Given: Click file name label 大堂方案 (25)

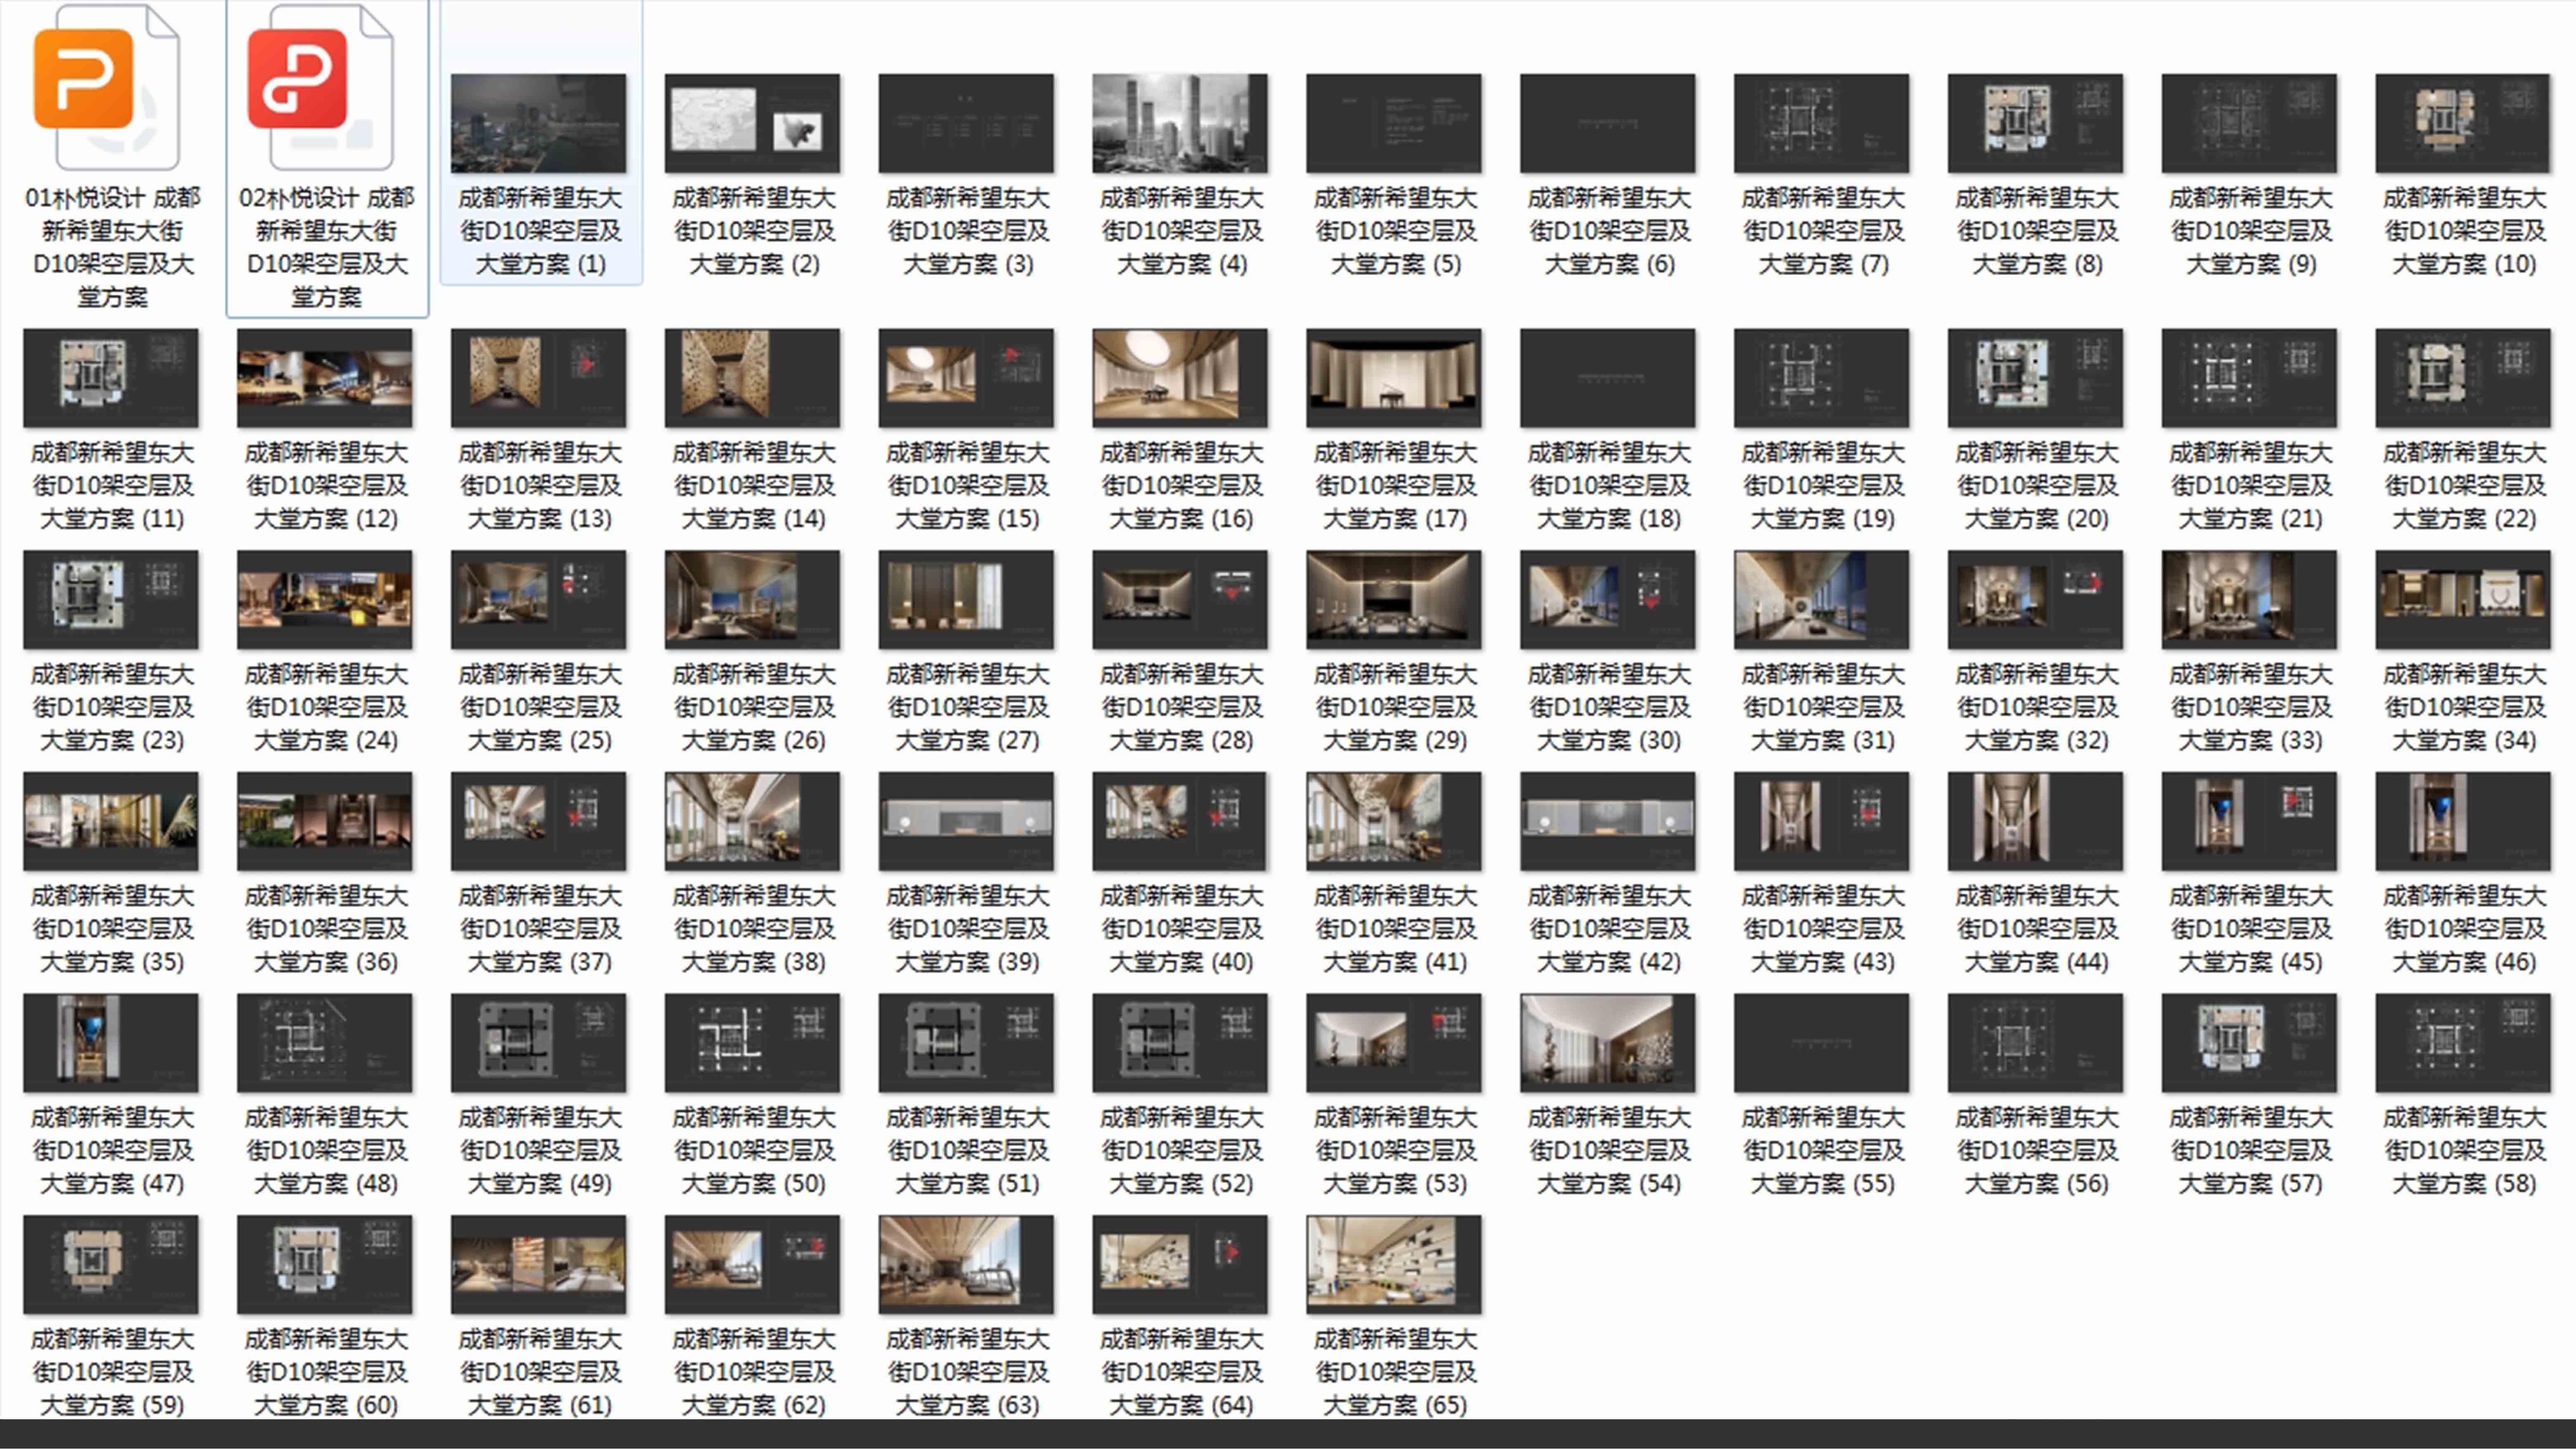Looking at the screenshot, I should coord(540,708).
